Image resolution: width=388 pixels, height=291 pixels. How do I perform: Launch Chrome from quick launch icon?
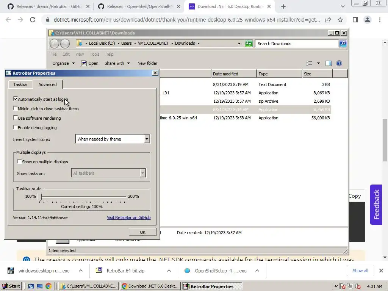[48, 286]
